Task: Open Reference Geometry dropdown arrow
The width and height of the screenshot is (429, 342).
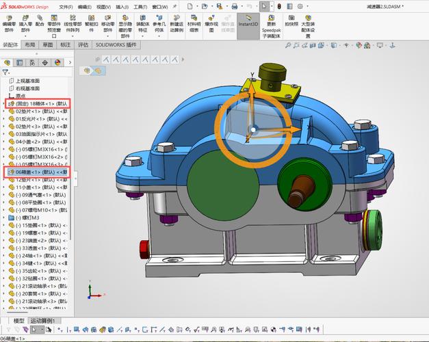Action: click(x=159, y=36)
